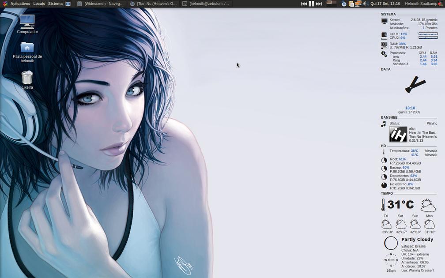The width and height of the screenshot is (445, 278).
Task: Click the Sat forecast weather icon
Action: [x=401, y=224]
